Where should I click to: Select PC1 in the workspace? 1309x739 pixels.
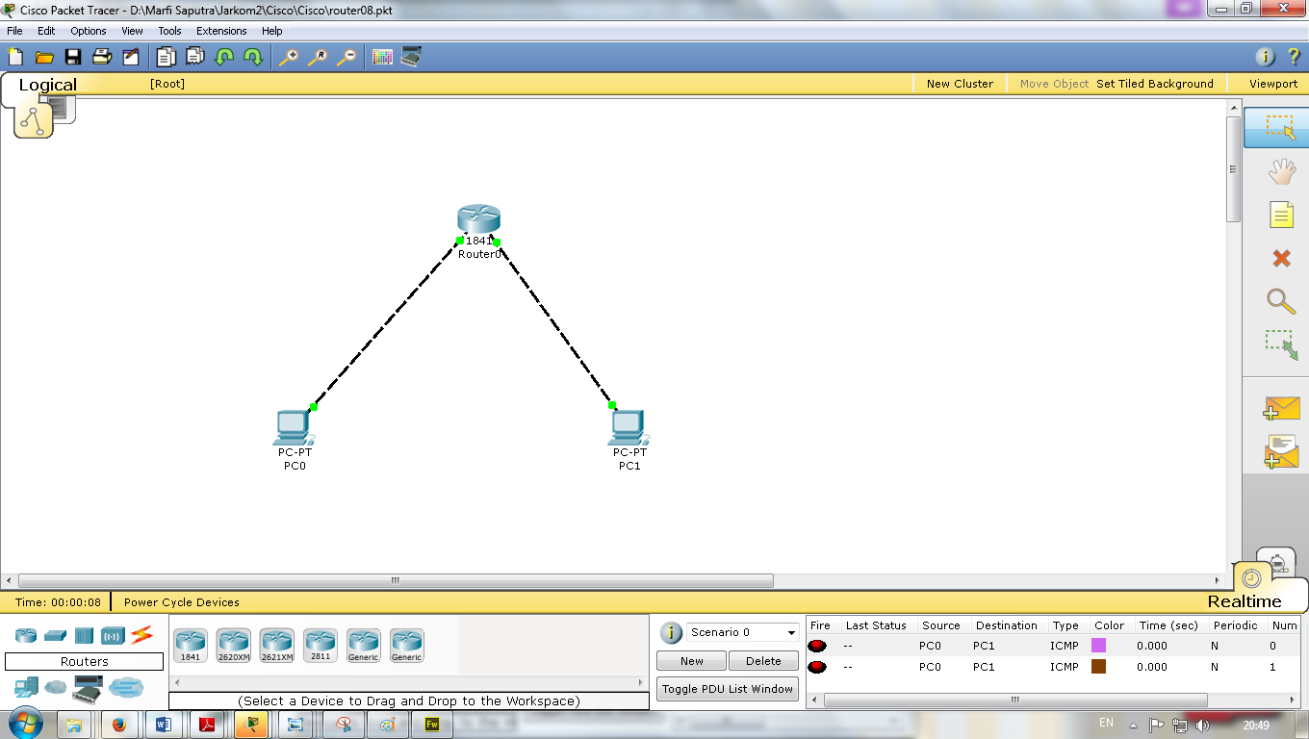(x=628, y=426)
